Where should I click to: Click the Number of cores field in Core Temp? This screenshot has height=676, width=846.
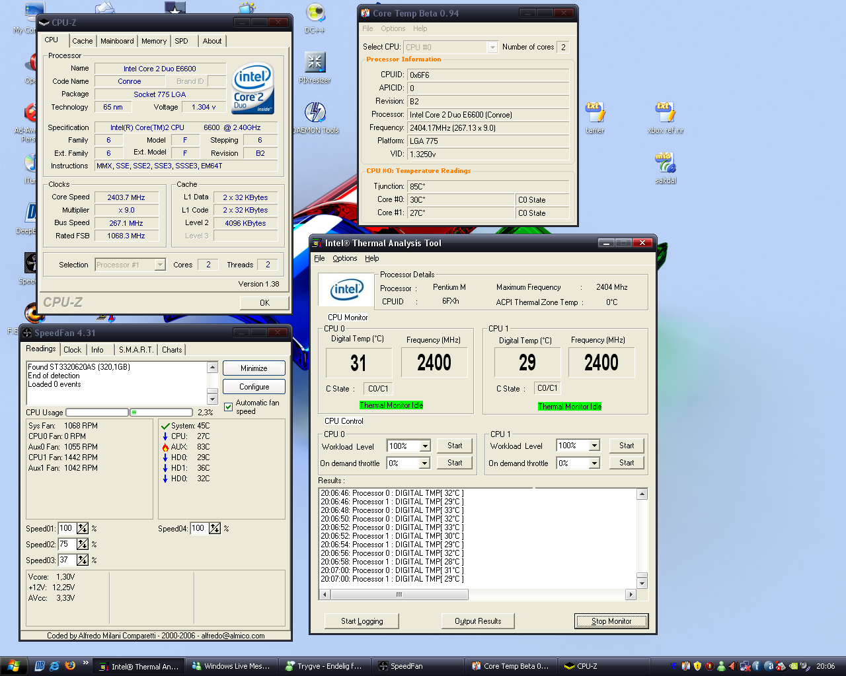pos(563,48)
